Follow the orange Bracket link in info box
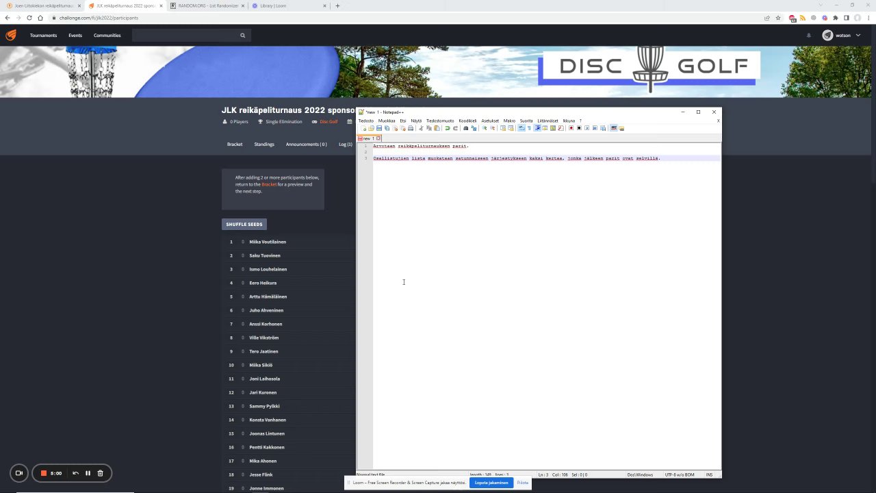The height and width of the screenshot is (493, 876). (269, 184)
